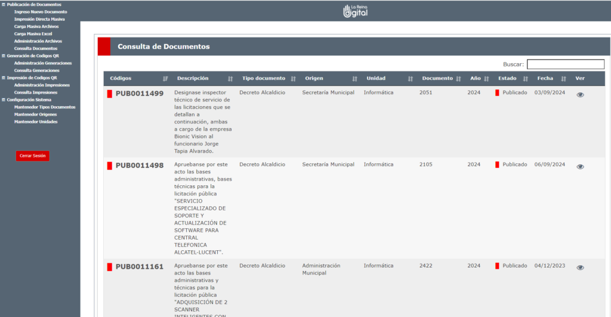Open Mantenedor Tipos Documentos link
Image resolution: width=611 pixels, height=317 pixels.
pyautogui.click(x=45, y=107)
